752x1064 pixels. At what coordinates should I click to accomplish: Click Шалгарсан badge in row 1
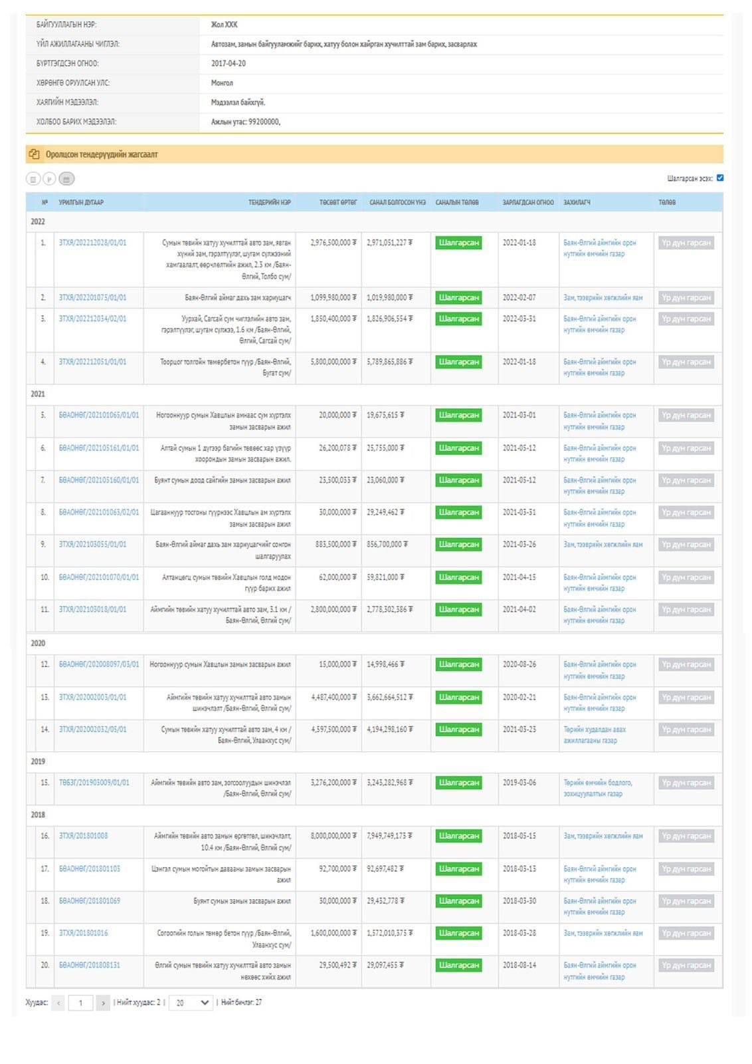click(458, 243)
